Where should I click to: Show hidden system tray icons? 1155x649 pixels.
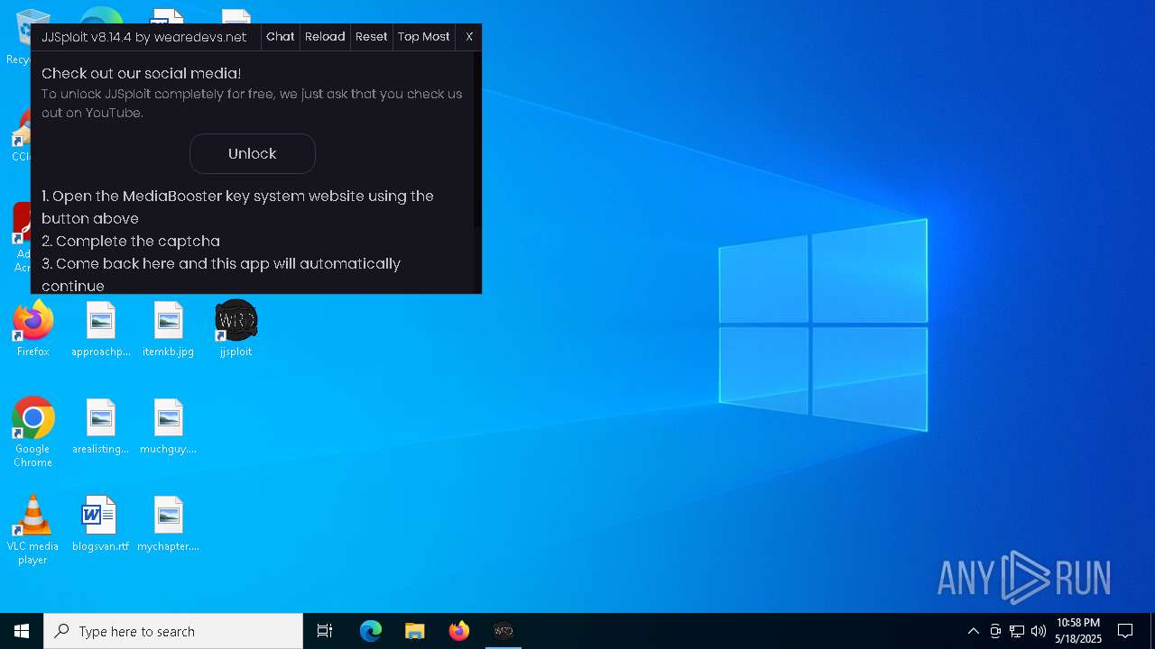point(973,631)
